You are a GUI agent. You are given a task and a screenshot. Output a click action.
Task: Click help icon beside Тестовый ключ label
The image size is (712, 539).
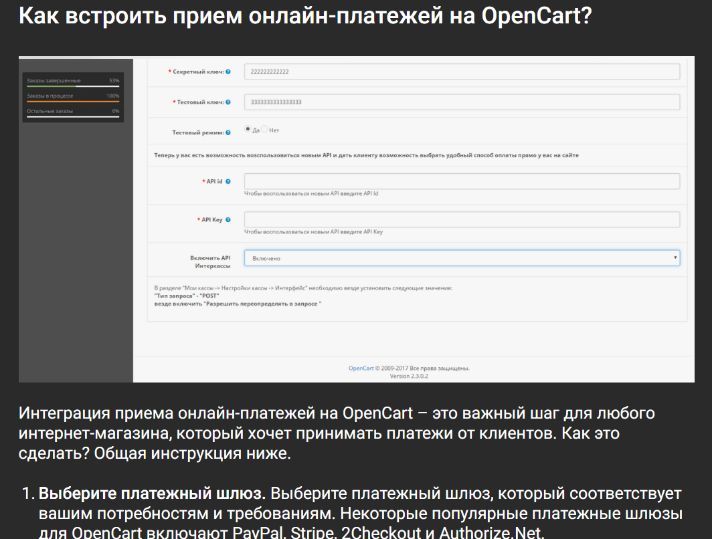point(228,102)
